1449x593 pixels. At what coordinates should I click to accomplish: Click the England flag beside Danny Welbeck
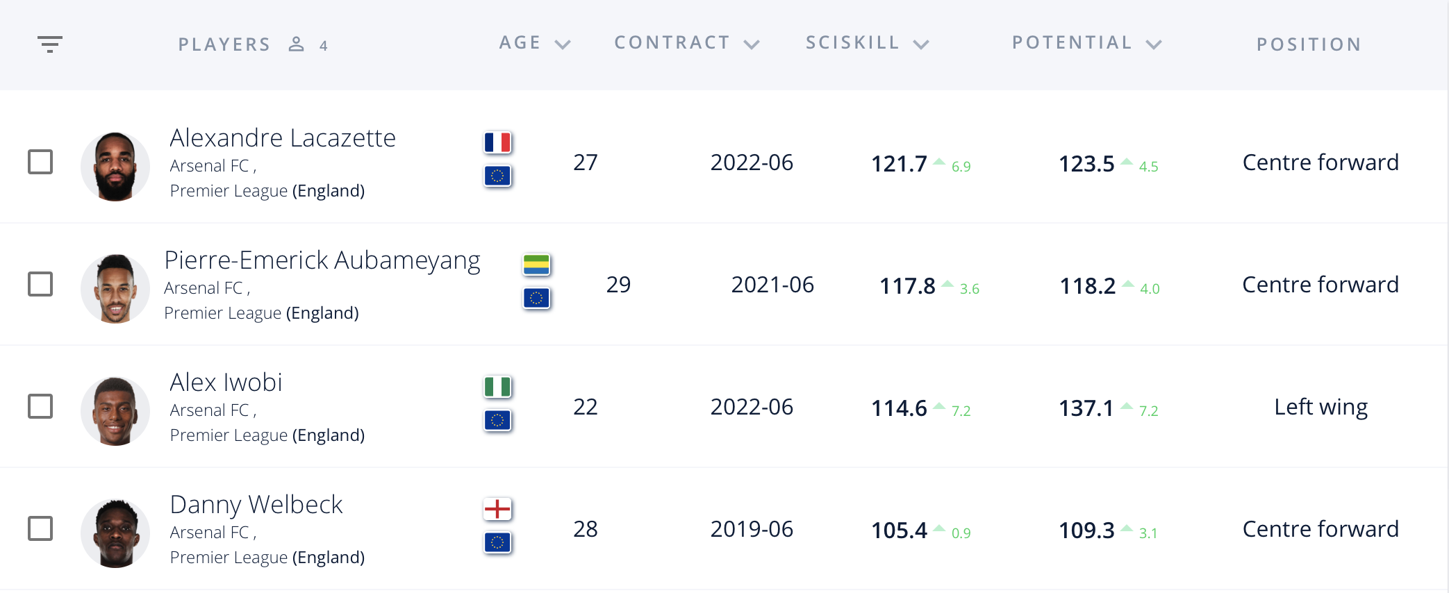pyautogui.click(x=497, y=509)
